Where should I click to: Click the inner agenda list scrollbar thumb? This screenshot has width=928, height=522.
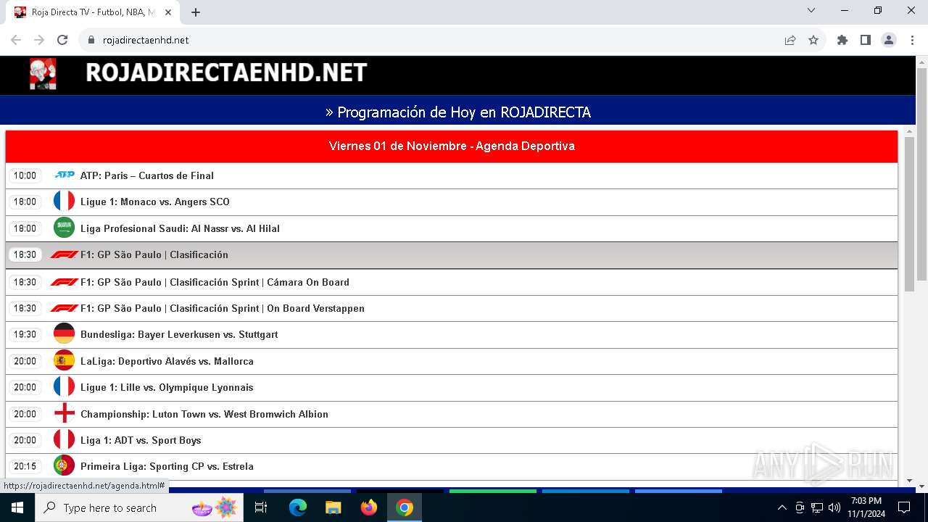click(909, 215)
